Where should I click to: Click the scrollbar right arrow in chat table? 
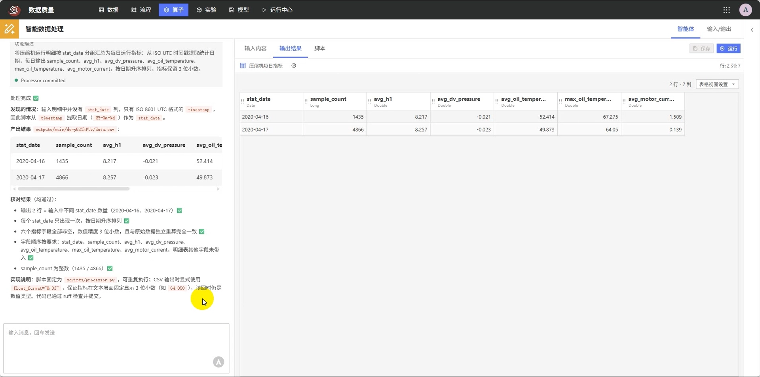point(218,189)
